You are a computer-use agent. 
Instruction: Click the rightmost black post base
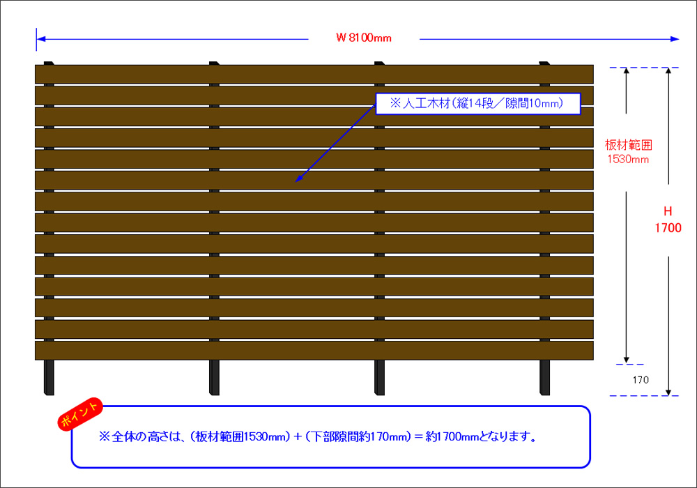pos(544,378)
